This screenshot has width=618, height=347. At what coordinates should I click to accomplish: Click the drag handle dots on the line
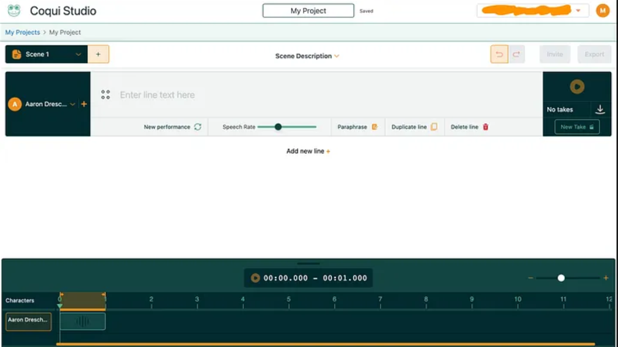point(106,95)
